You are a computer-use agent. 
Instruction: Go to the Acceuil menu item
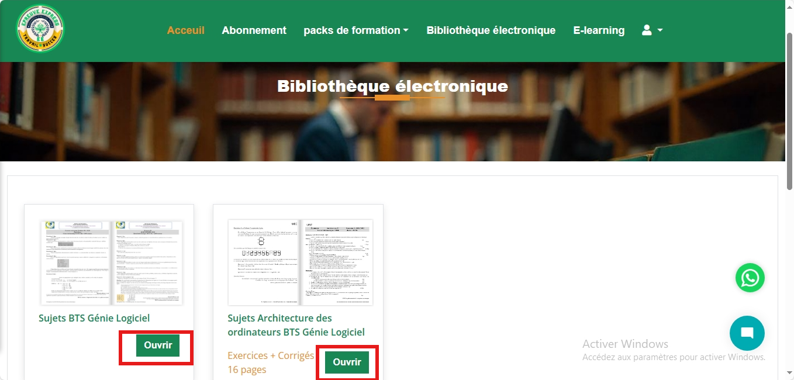186,30
